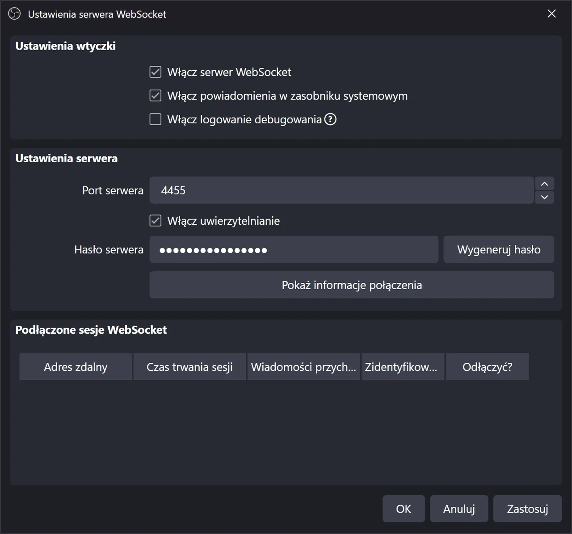Click the 'Ustawienia serwera WebSocket' window title

[97, 14]
